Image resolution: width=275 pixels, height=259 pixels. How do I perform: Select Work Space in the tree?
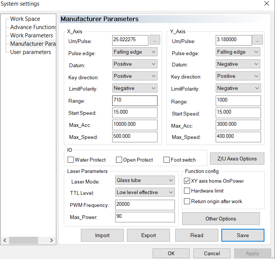click(25, 19)
